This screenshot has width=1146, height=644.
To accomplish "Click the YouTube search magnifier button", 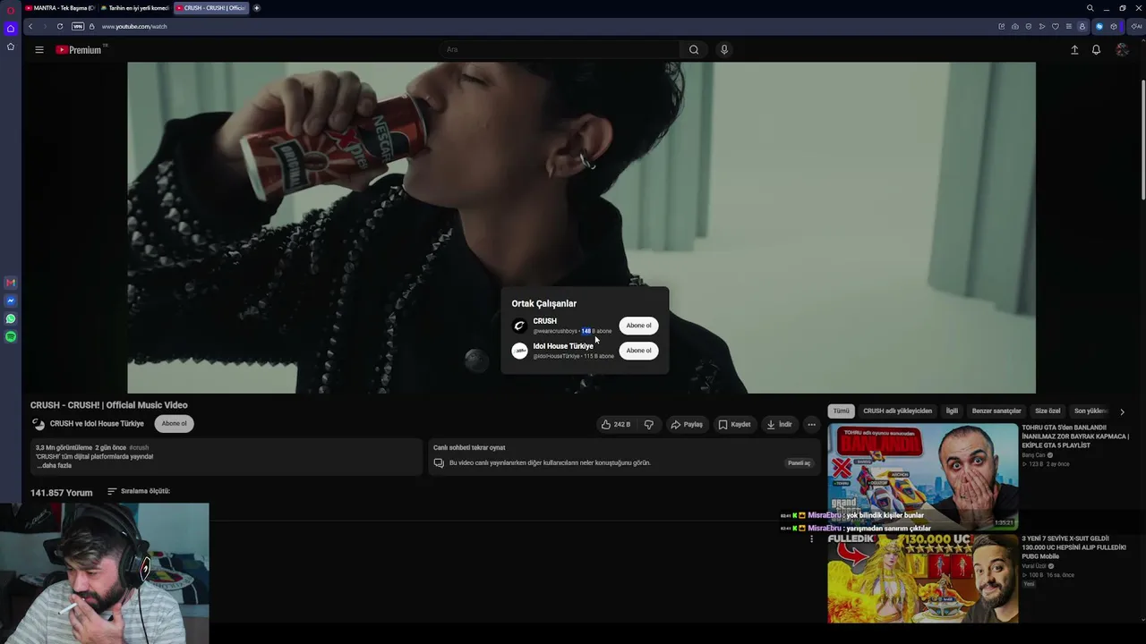I will (x=694, y=50).
